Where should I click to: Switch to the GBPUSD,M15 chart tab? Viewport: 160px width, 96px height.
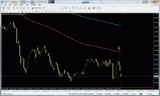coord(109,91)
